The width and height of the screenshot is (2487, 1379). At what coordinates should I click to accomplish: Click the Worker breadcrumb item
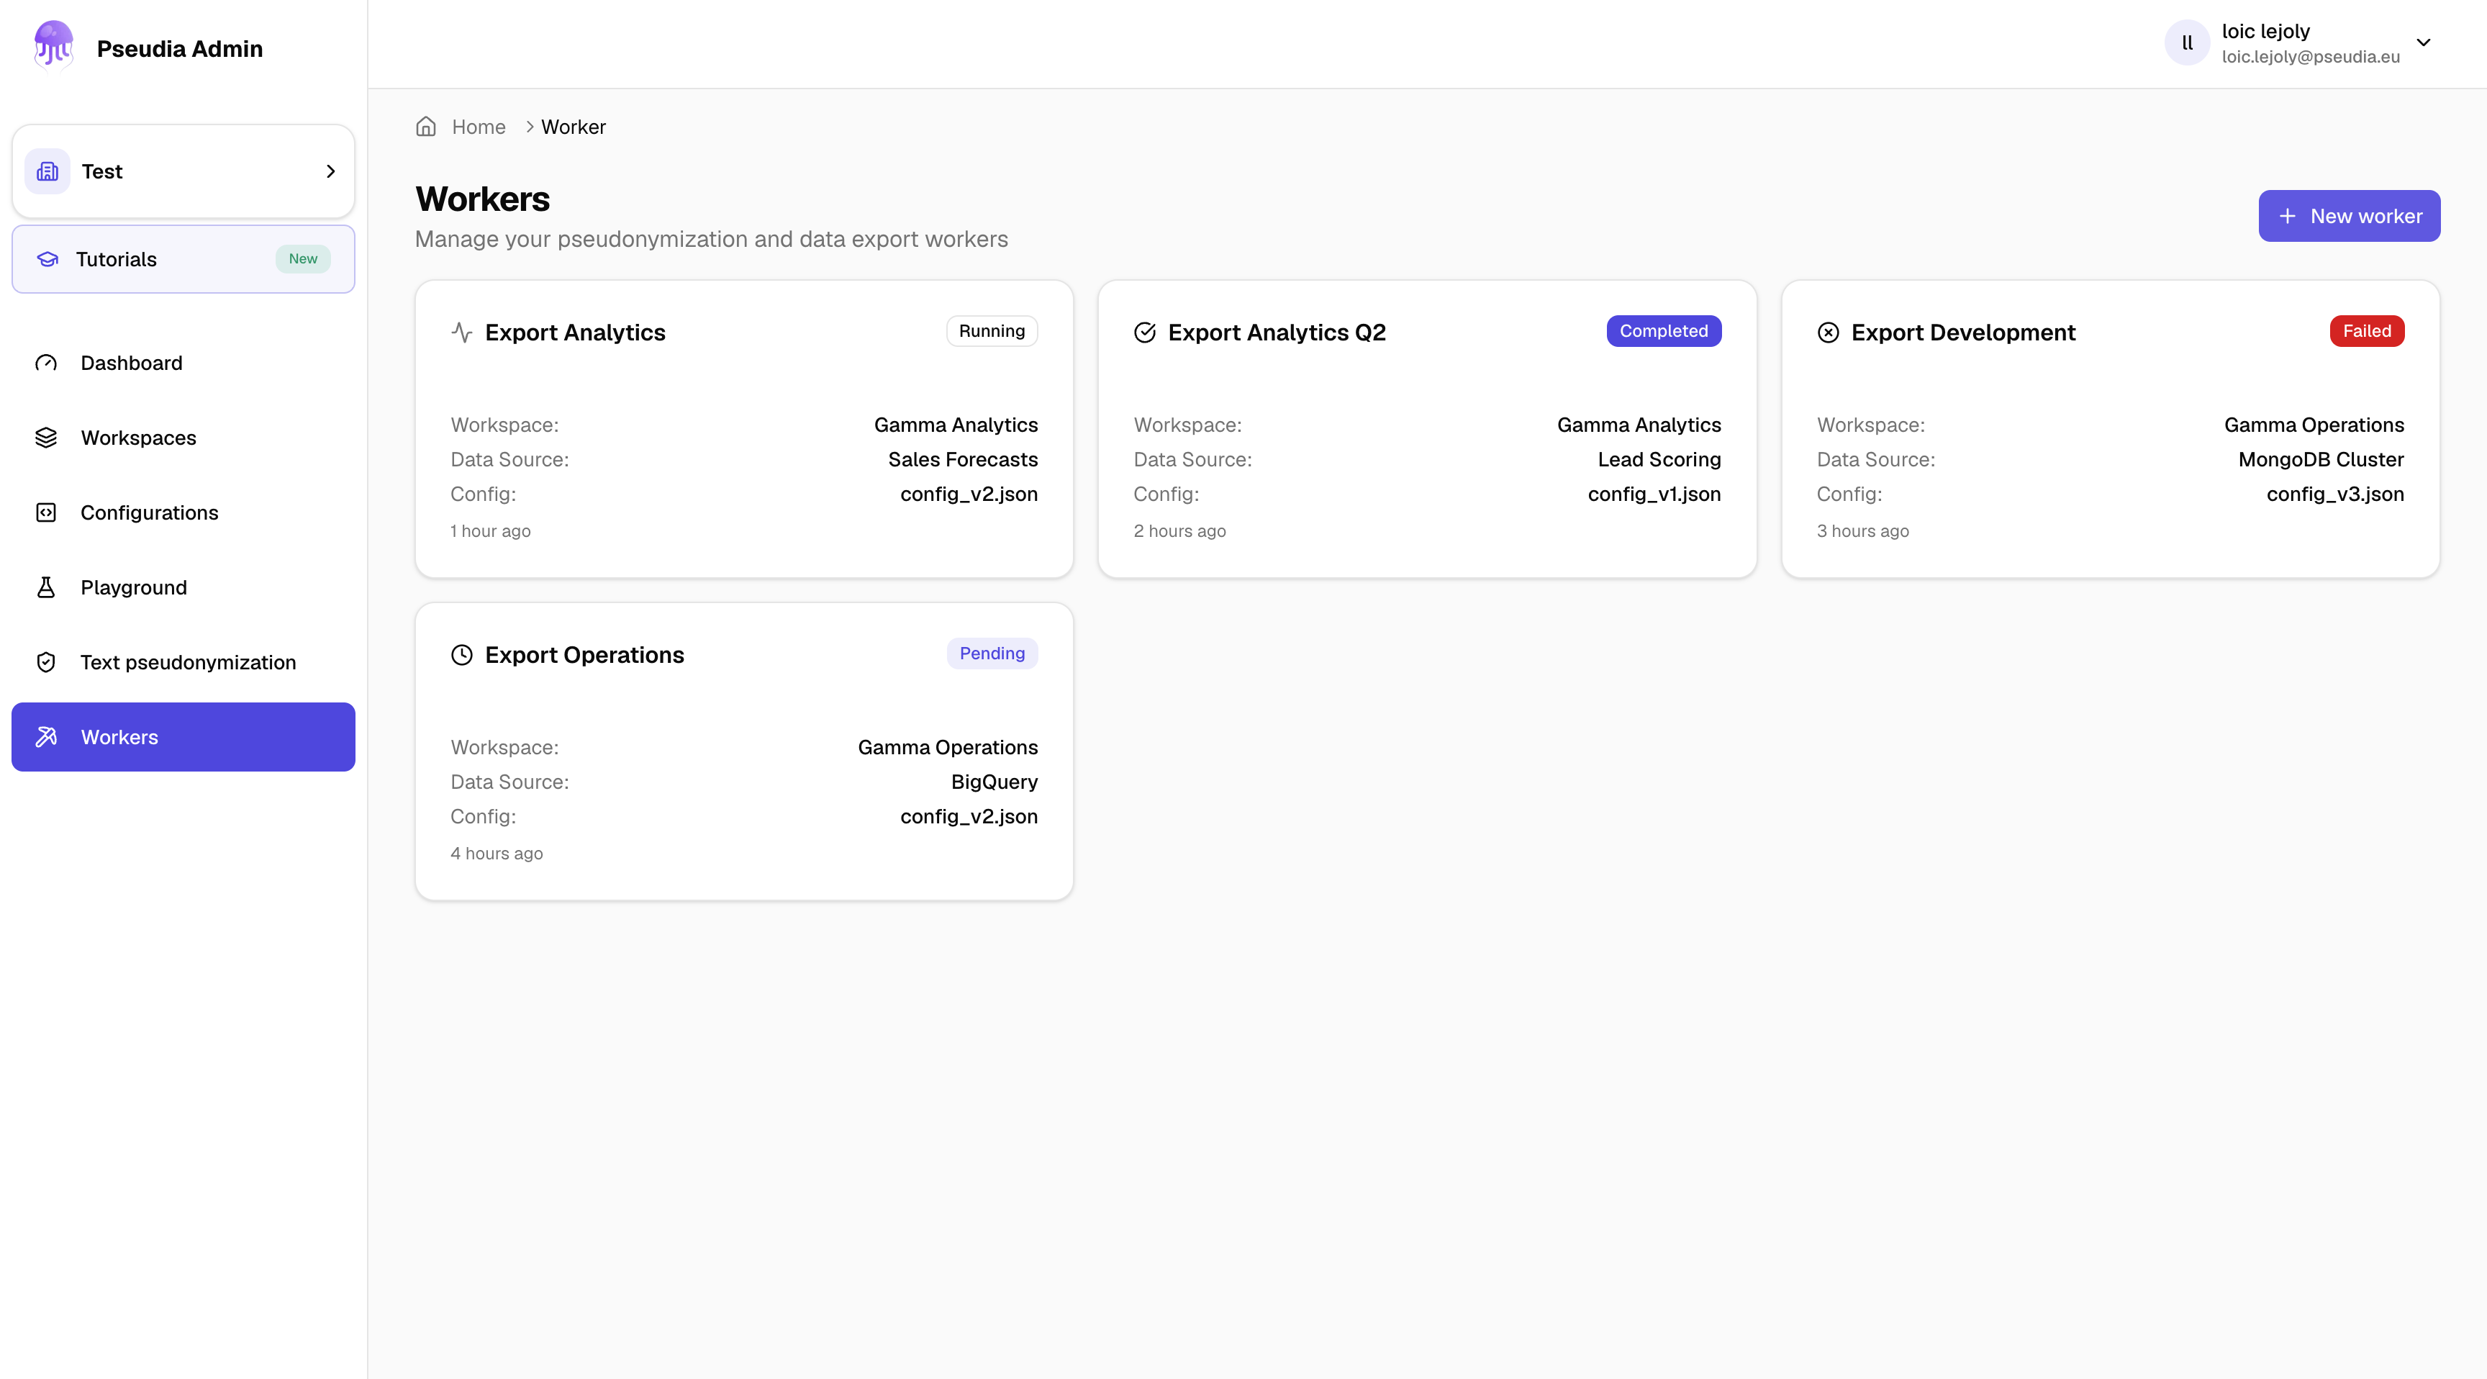[x=574, y=127]
